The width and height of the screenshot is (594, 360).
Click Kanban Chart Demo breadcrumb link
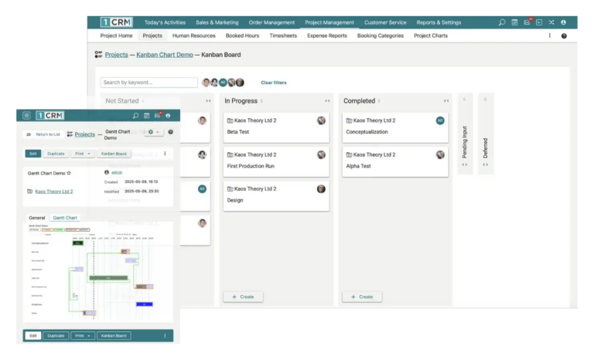(165, 55)
